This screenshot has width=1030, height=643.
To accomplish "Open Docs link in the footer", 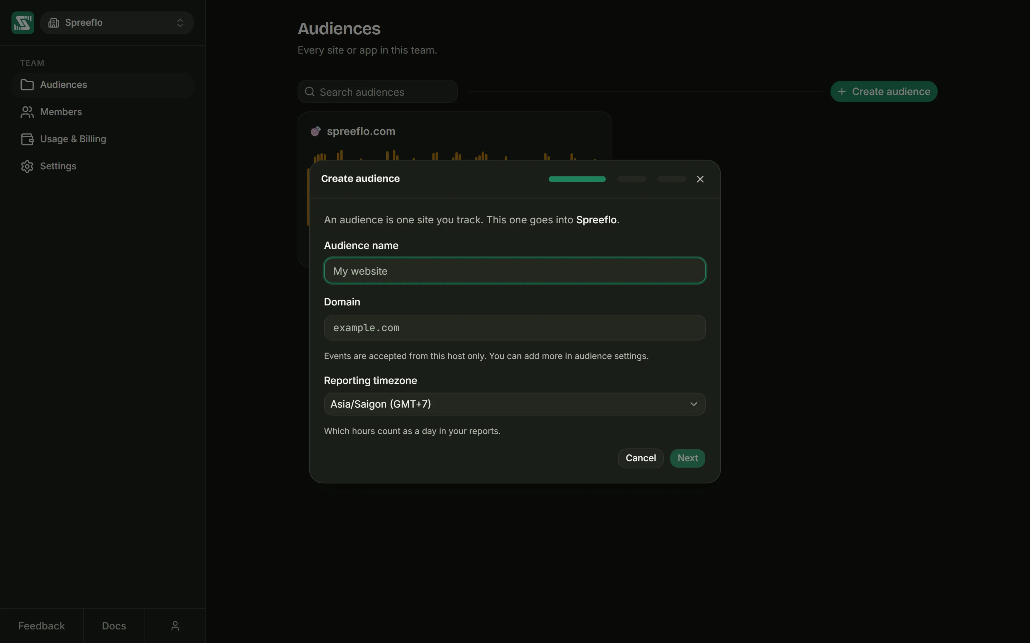I will coord(114,626).
